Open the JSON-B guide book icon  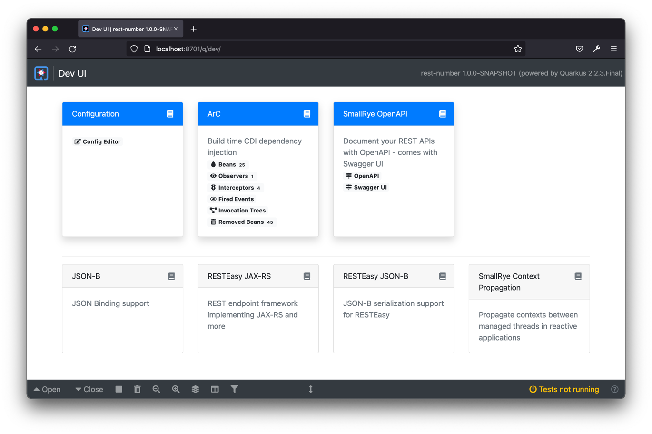(171, 276)
